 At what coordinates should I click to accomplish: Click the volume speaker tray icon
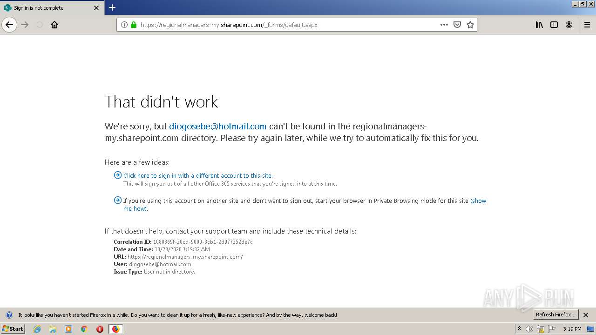pos(529,329)
